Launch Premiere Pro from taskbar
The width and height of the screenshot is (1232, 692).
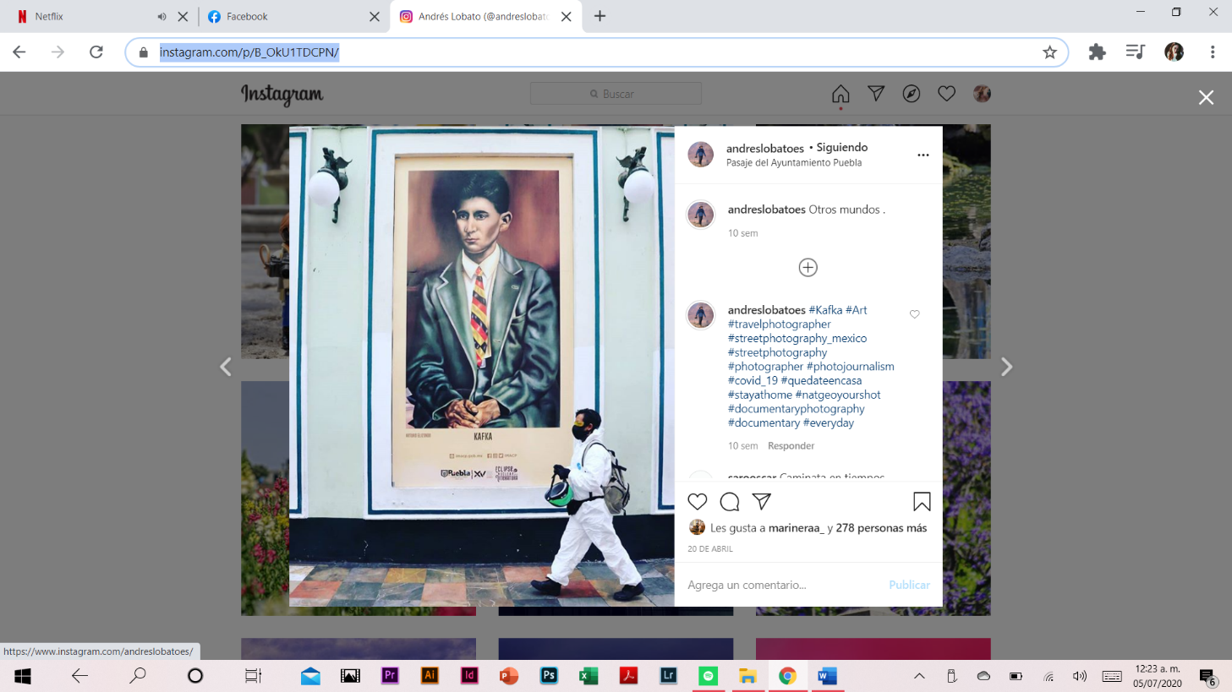click(390, 676)
